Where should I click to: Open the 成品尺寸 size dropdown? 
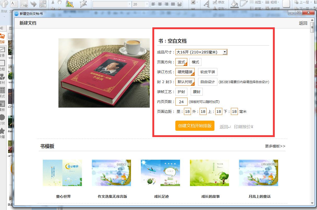(x=225, y=52)
